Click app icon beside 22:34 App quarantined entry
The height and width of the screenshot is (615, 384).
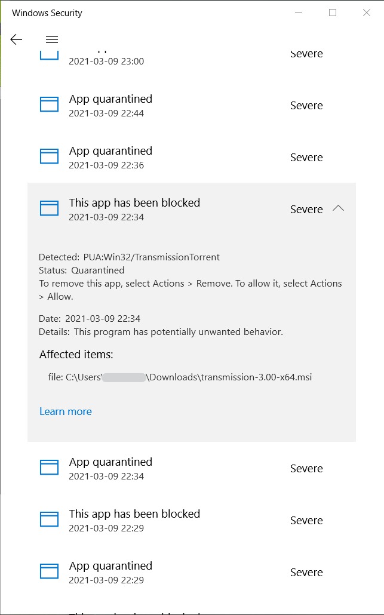tap(50, 468)
